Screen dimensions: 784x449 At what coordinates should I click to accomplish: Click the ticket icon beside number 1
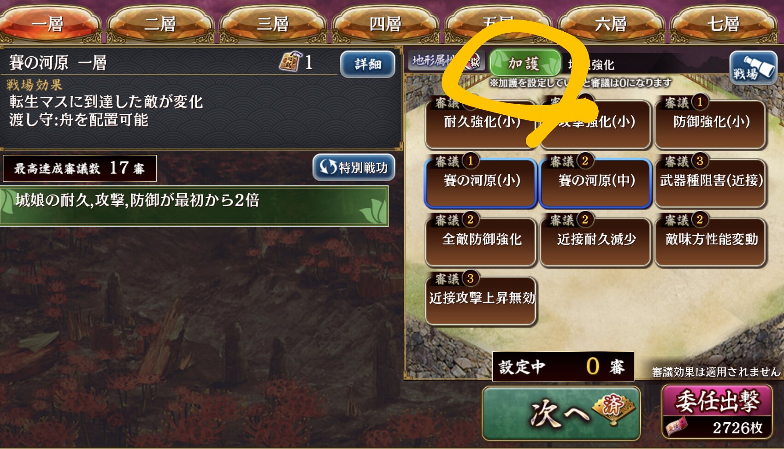click(290, 62)
